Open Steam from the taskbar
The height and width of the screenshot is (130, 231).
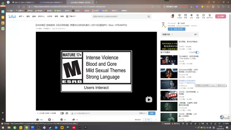(50, 127)
